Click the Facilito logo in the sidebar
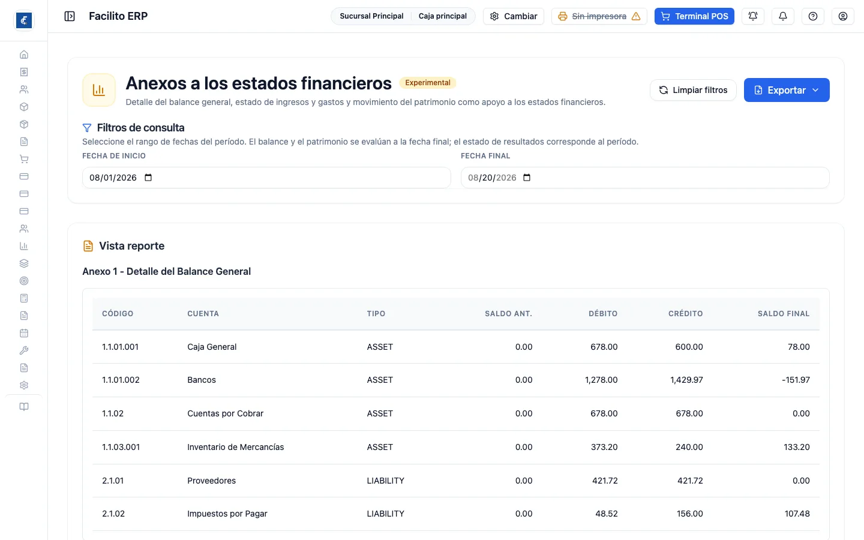 (x=24, y=20)
